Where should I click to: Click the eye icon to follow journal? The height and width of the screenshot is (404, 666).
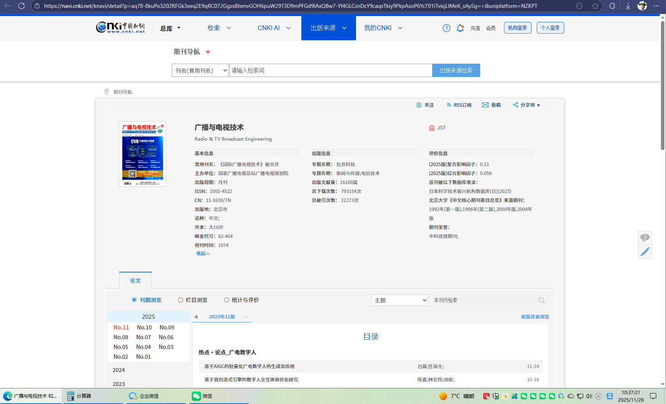(x=419, y=105)
